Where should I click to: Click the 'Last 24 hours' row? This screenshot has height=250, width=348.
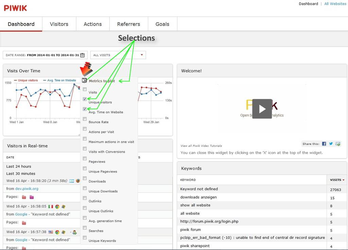(19, 167)
